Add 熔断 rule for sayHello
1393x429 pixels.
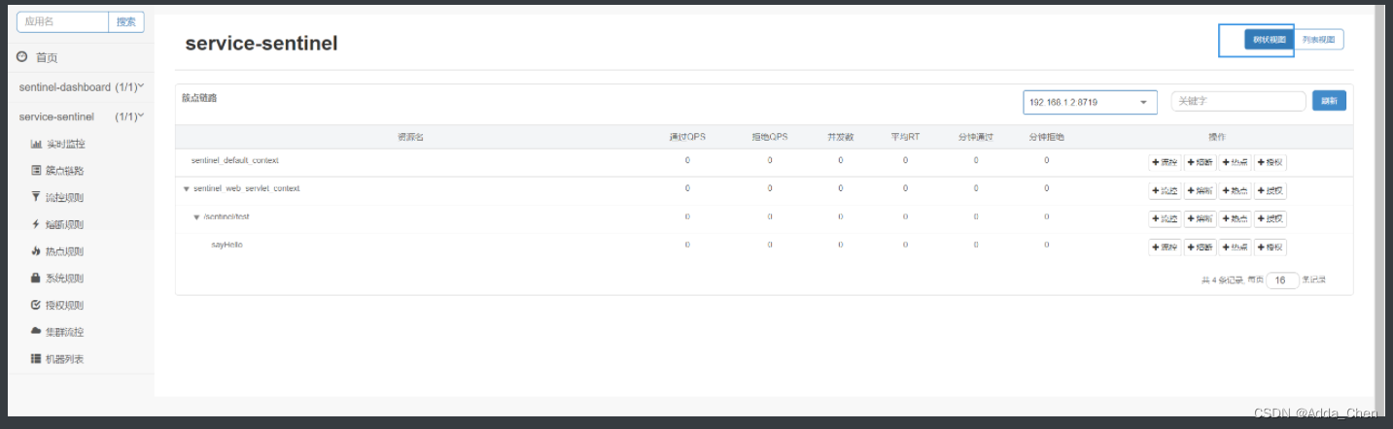coord(1200,247)
